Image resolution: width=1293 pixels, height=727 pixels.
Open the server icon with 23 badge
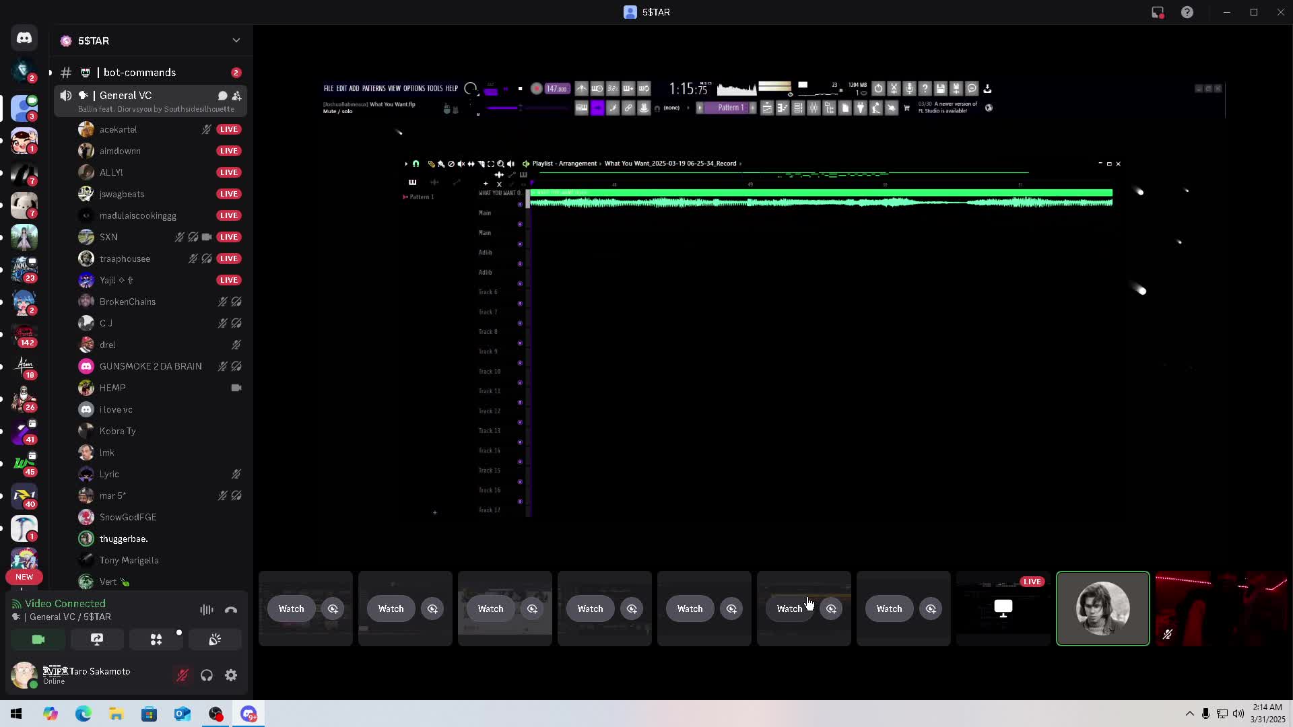[24, 270]
